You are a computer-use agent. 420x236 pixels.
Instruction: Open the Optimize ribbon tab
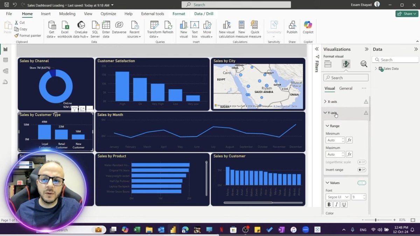pos(108,14)
